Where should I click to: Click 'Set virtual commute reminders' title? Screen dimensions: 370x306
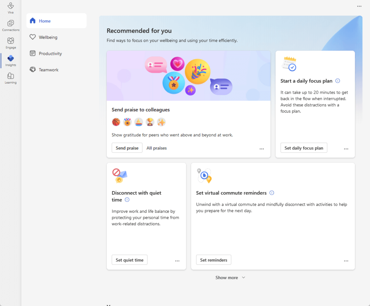[231, 193]
